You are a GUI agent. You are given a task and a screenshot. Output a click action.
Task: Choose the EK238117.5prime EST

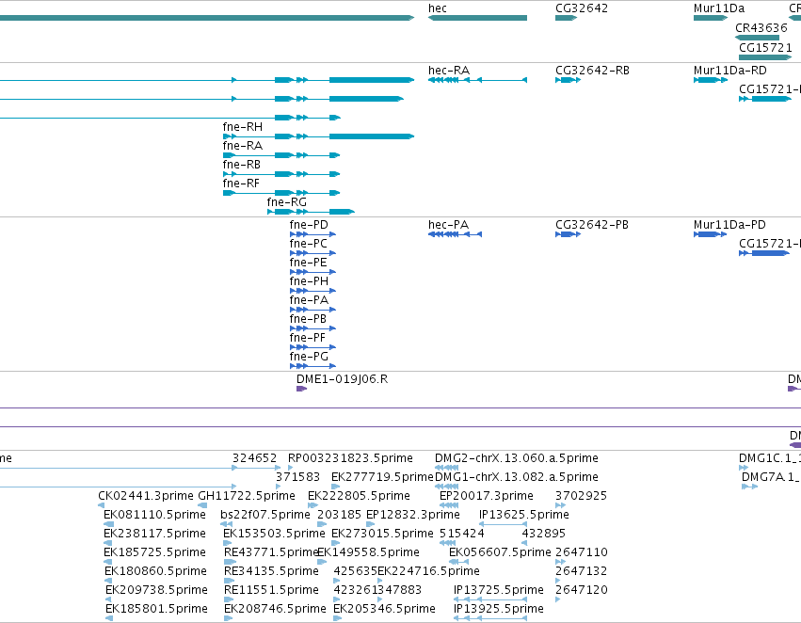108,543
